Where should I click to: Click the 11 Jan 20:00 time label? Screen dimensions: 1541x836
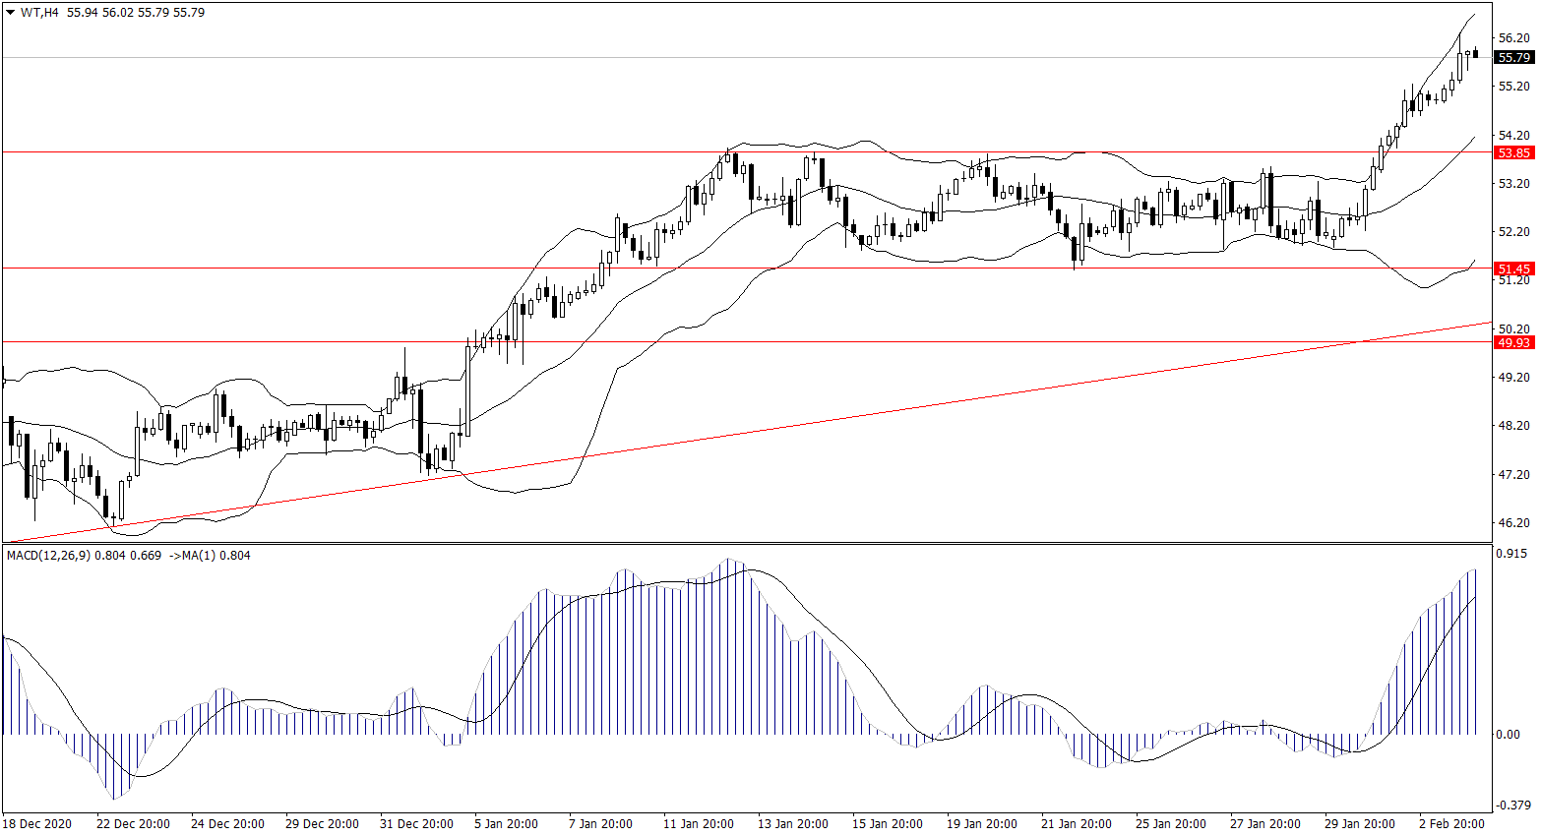tap(699, 823)
